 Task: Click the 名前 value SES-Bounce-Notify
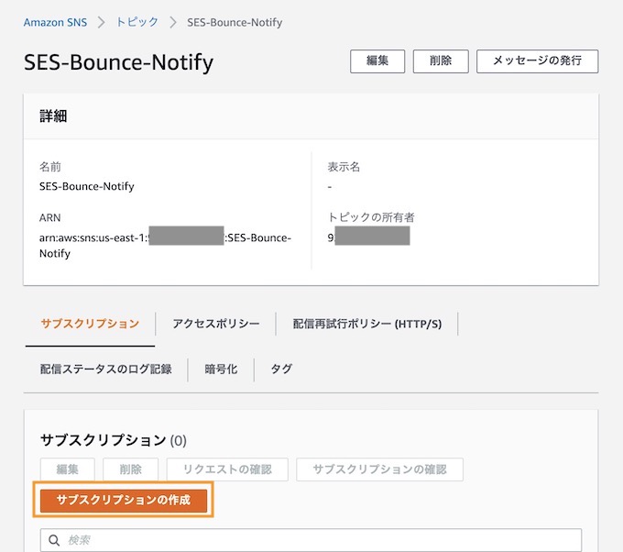87,186
